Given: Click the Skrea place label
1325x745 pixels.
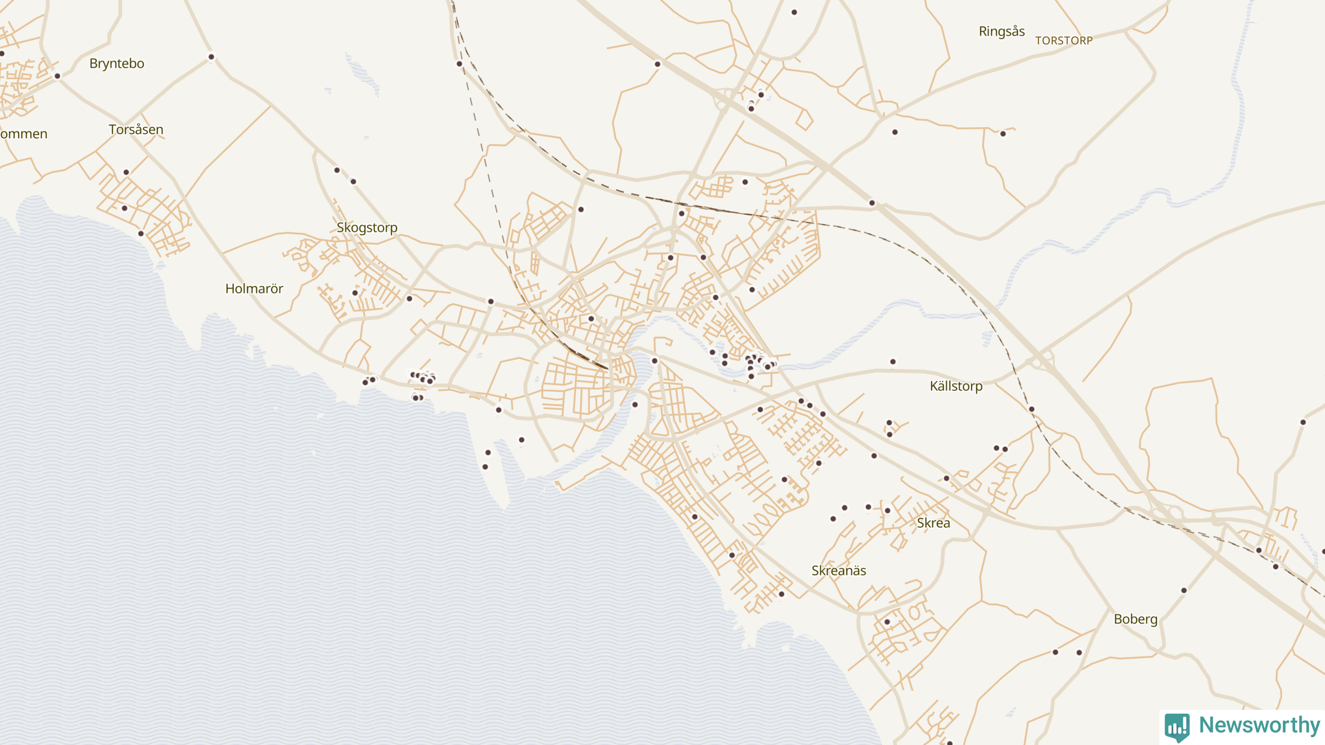Looking at the screenshot, I should pos(933,523).
